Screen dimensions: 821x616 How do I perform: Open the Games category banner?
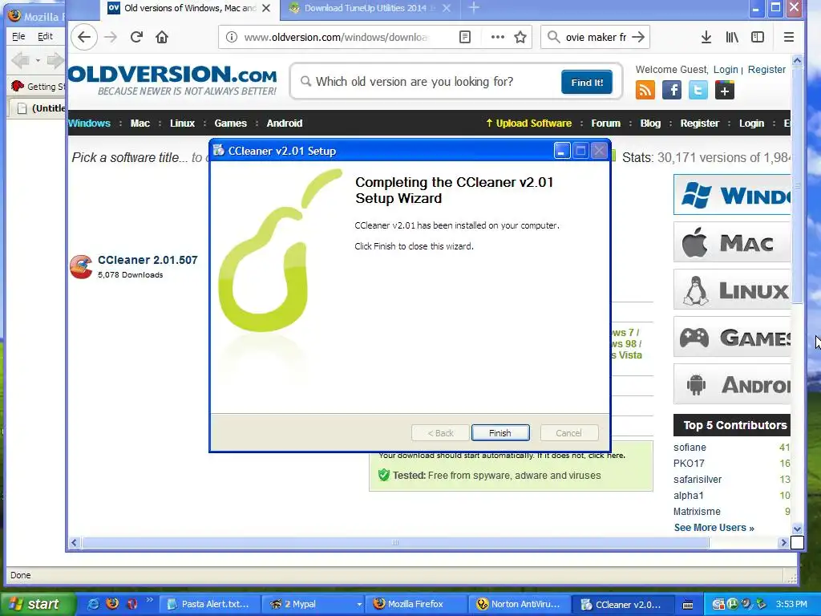tap(732, 337)
